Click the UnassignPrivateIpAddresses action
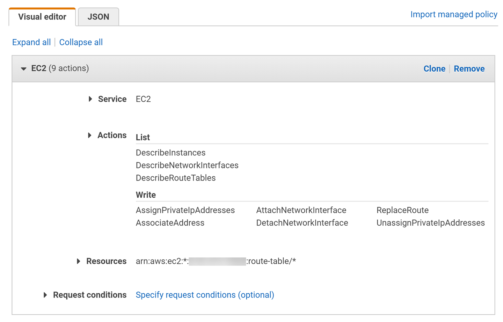Viewport: 503px width, 322px height. tap(430, 223)
